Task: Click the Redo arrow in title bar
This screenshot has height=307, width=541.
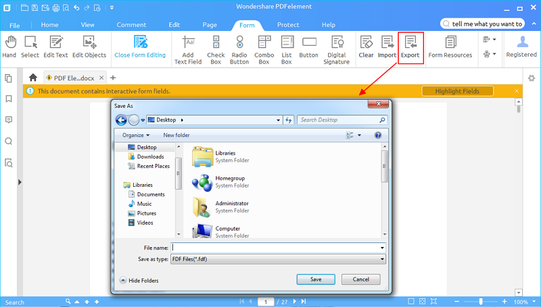Action: pyautogui.click(x=87, y=7)
